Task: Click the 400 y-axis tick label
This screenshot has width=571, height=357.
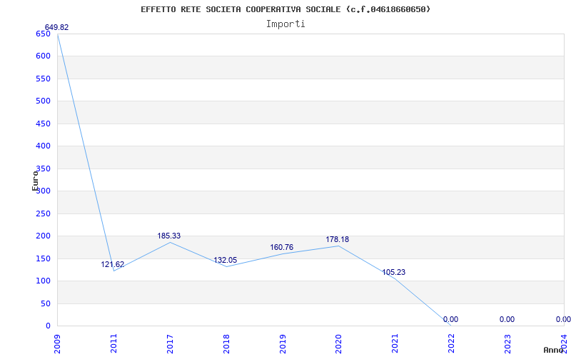Action: (x=43, y=146)
